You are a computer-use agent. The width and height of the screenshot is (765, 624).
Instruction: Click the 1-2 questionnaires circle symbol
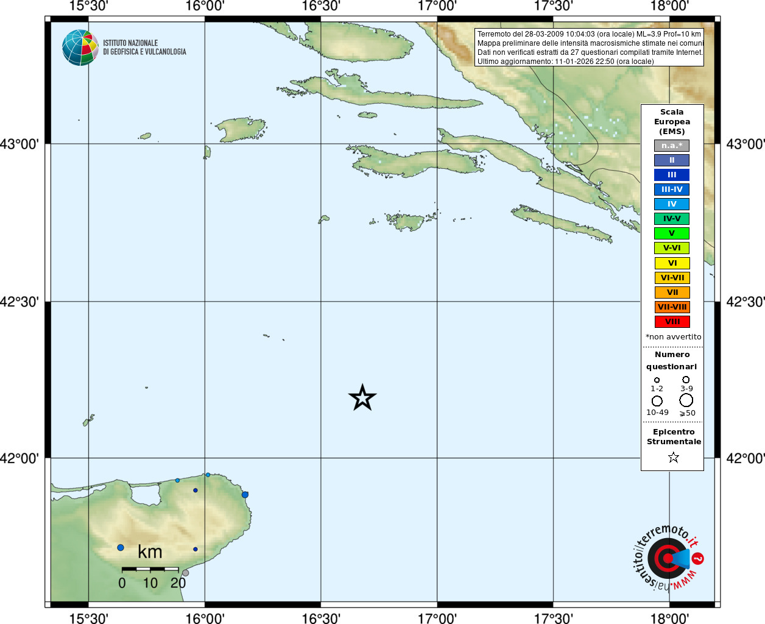coord(657,380)
